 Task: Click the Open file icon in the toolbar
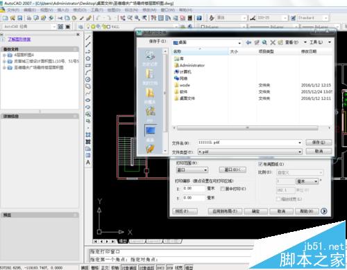pyautogui.click(x=12, y=18)
